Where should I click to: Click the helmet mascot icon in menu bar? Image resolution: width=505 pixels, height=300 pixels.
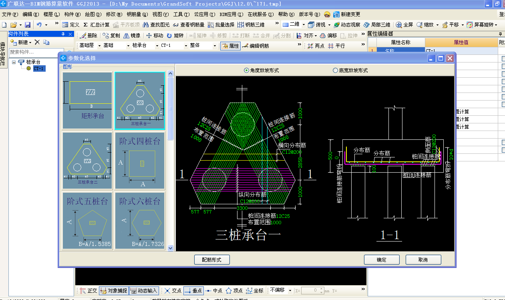[x=327, y=14]
